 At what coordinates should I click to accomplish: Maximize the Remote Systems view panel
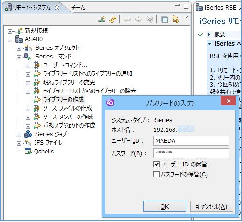click(186, 6)
